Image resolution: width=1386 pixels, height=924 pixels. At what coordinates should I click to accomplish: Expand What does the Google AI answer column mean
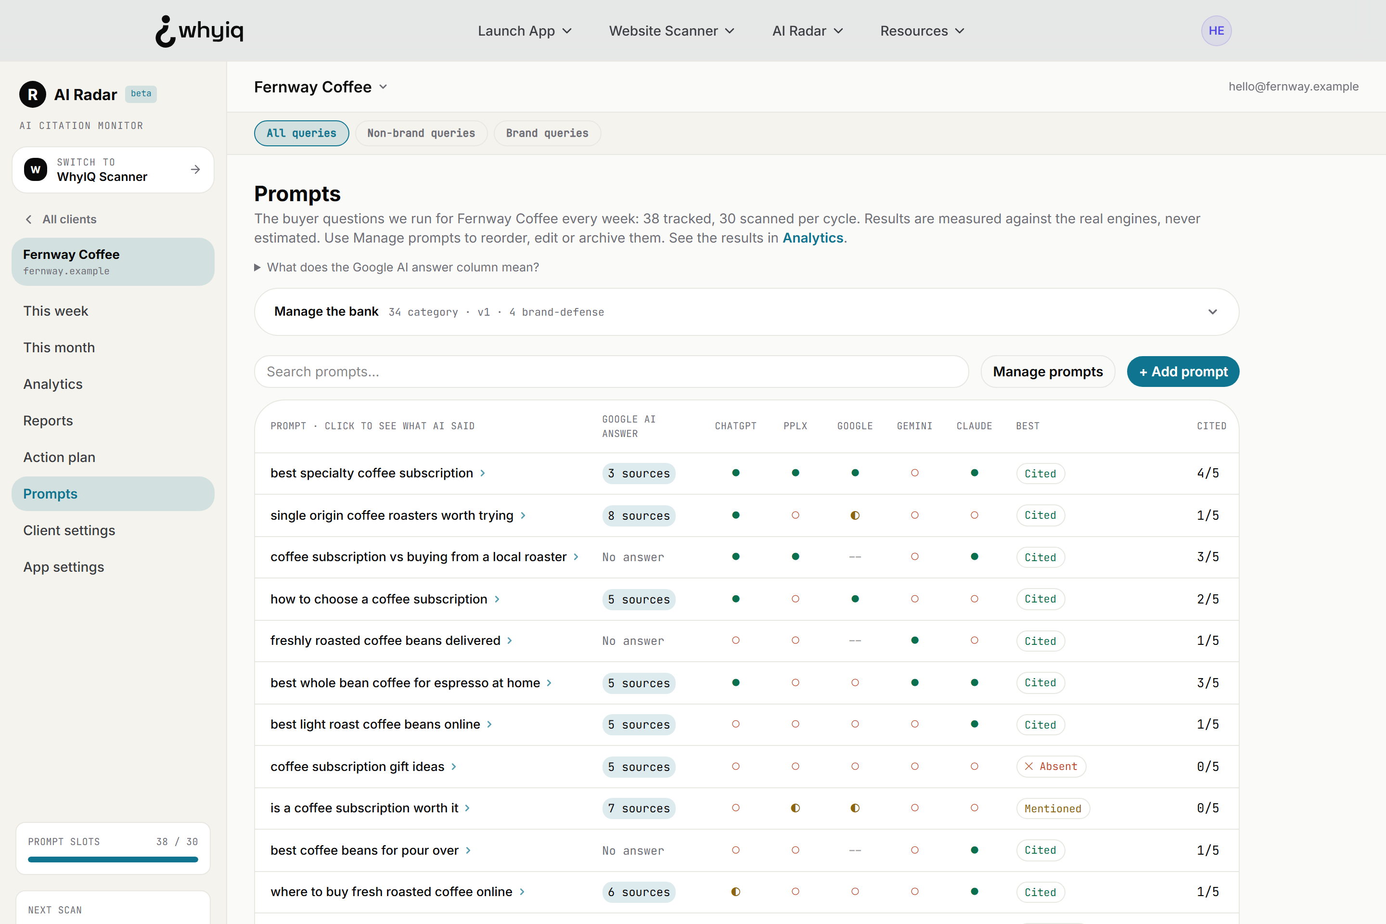point(397,268)
